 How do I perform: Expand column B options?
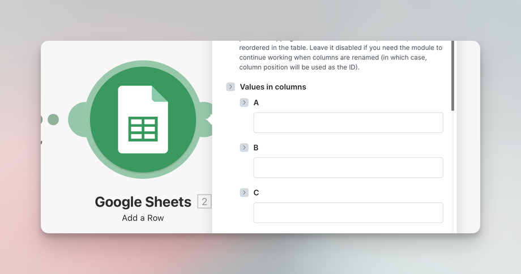tap(244, 147)
